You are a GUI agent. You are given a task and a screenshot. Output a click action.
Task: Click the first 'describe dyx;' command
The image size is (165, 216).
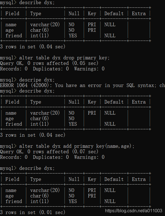(x=37, y=2)
